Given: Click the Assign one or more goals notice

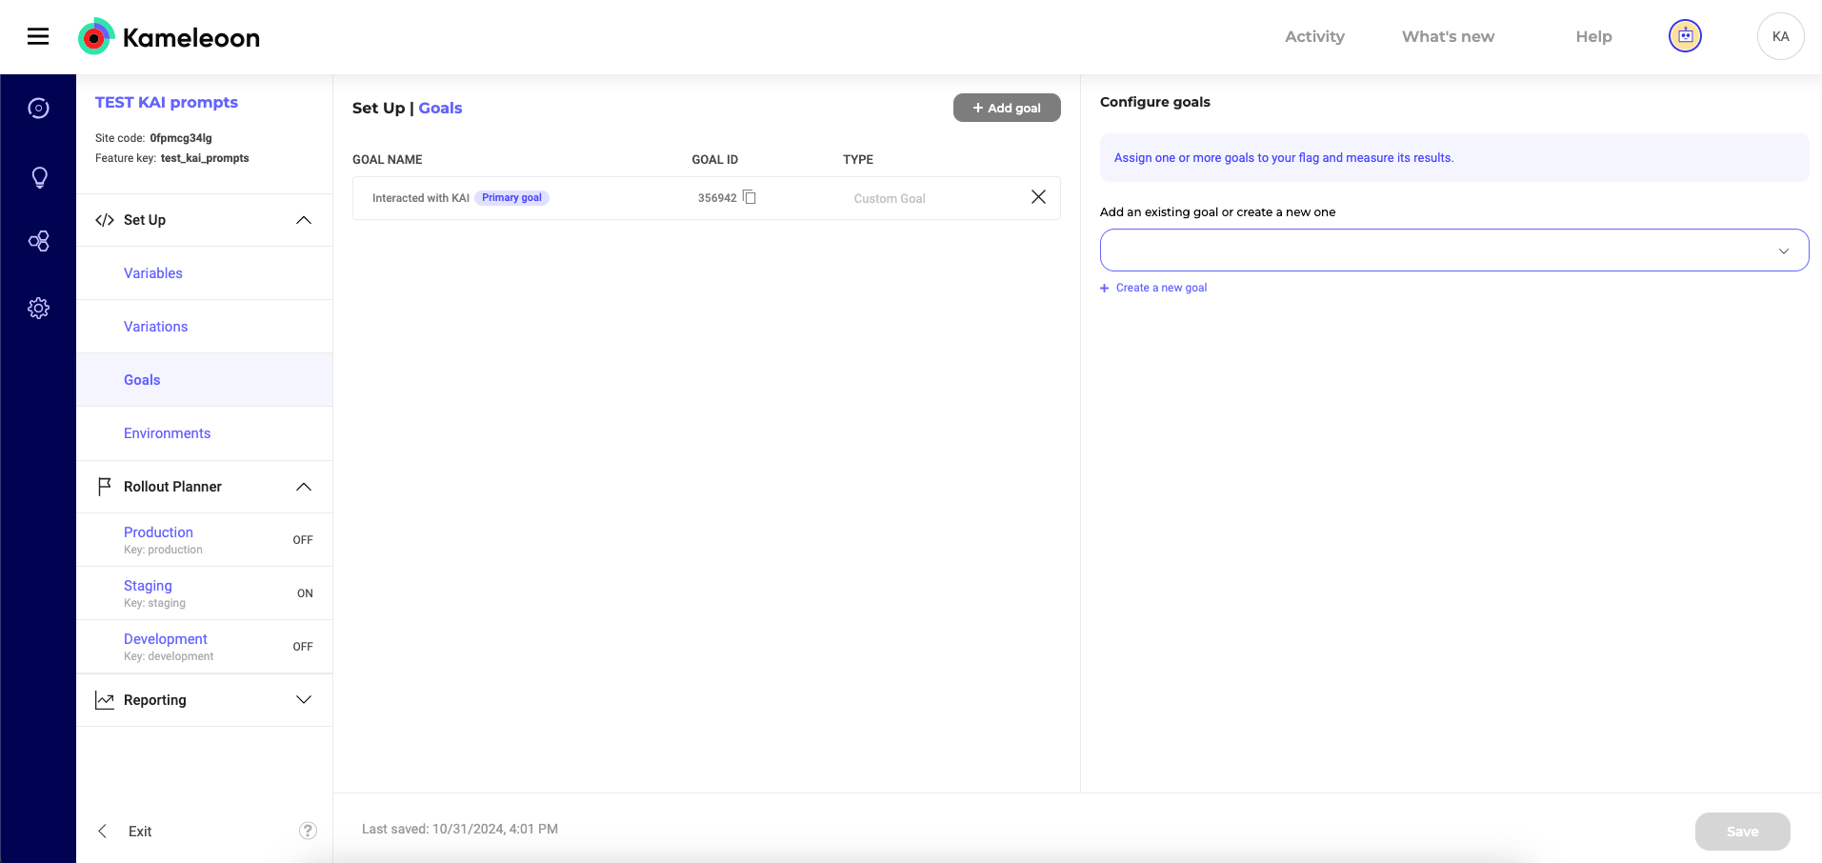Looking at the screenshot, I should click(1454, 158).
